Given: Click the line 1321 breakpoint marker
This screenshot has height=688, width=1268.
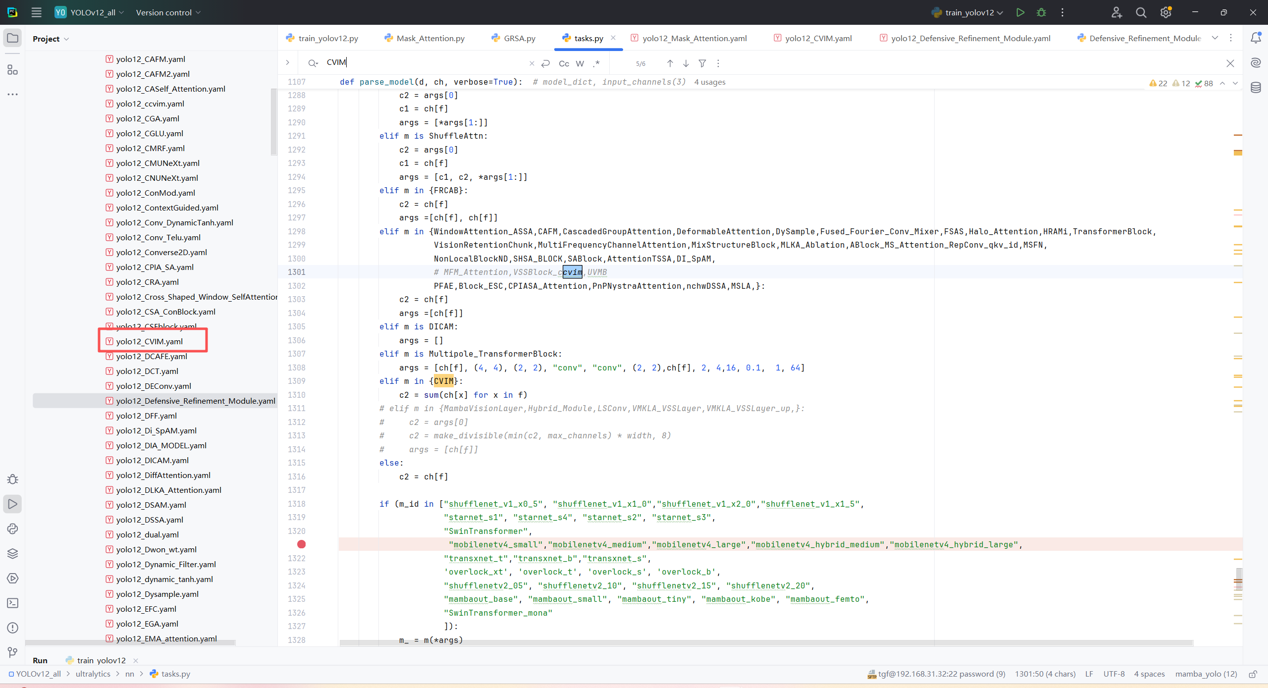Looking at the screenshot, I should coord(301,544).
